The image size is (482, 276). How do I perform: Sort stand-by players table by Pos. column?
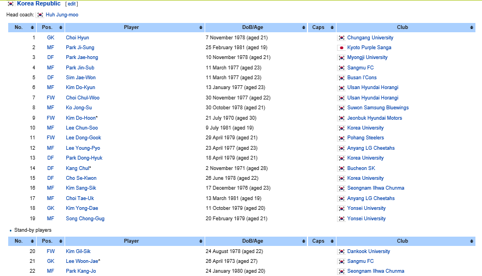point(60,241)
